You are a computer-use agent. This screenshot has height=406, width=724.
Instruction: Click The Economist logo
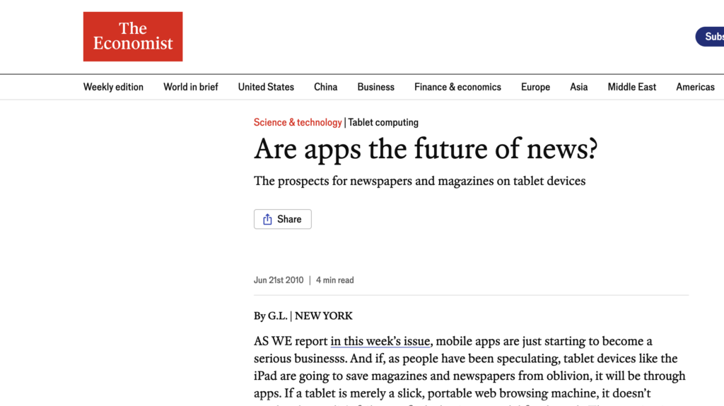[133, 37]
